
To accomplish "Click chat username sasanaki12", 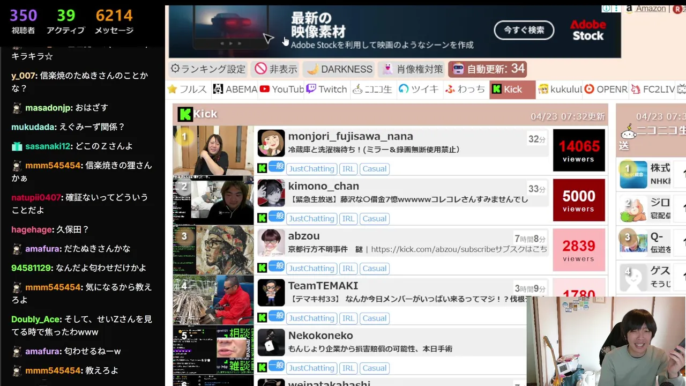I will pyautogui.click(x=48, y=146).
